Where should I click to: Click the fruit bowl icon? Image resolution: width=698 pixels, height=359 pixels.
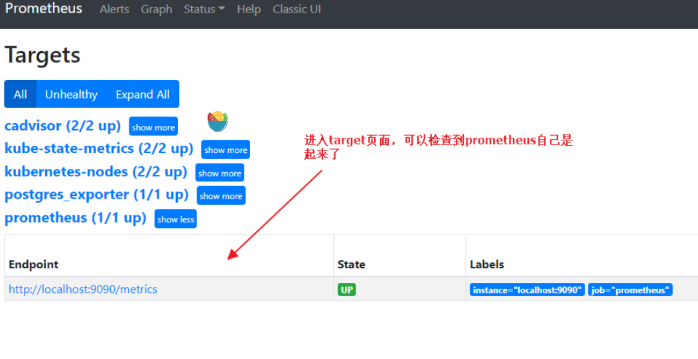(x=218, y=121)
